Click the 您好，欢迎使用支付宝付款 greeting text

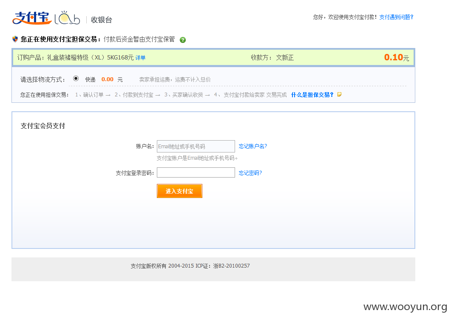(x=345, y=17)
